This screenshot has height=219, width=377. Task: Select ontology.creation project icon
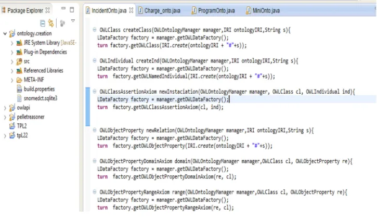tap(12, 34)
